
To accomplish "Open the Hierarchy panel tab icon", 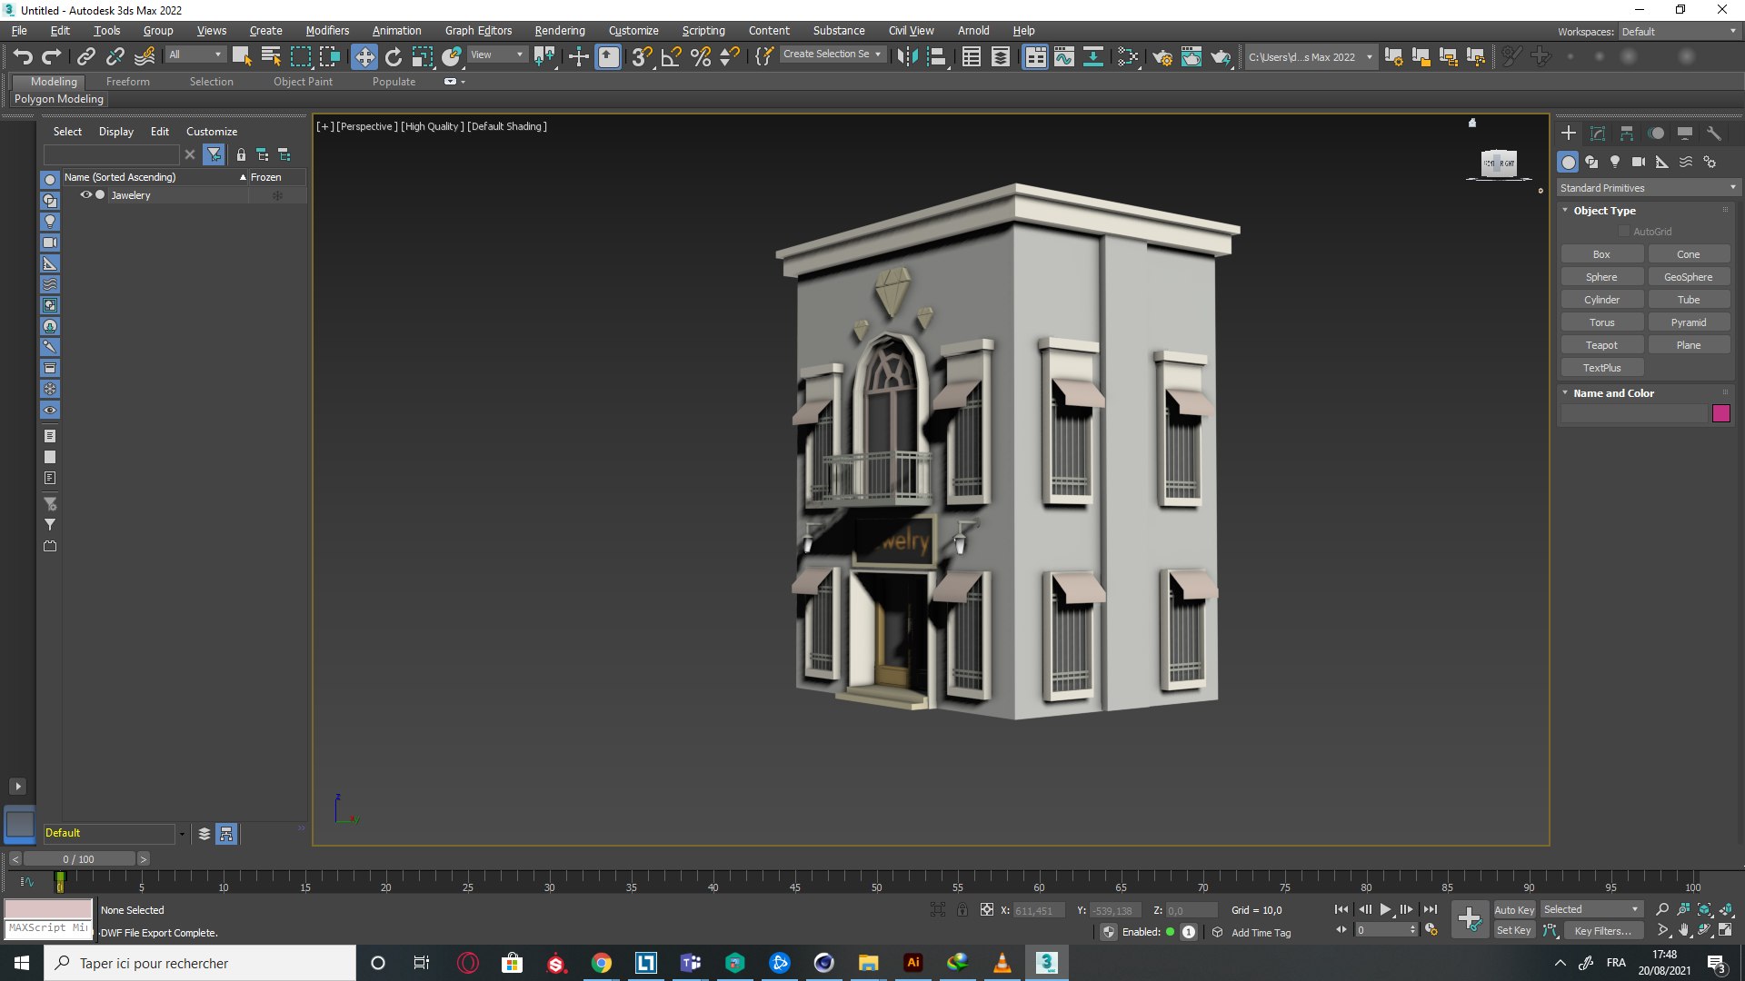I will [1627, 134].
